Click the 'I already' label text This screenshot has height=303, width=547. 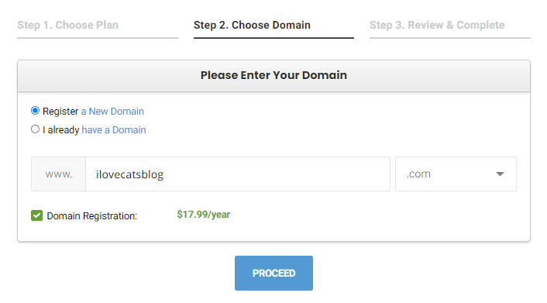point(60,130)
